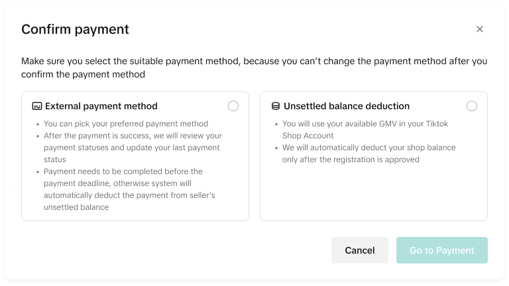Click the External payment method card icon
Screen dimensions: 509x286
[x=37, y=106]
